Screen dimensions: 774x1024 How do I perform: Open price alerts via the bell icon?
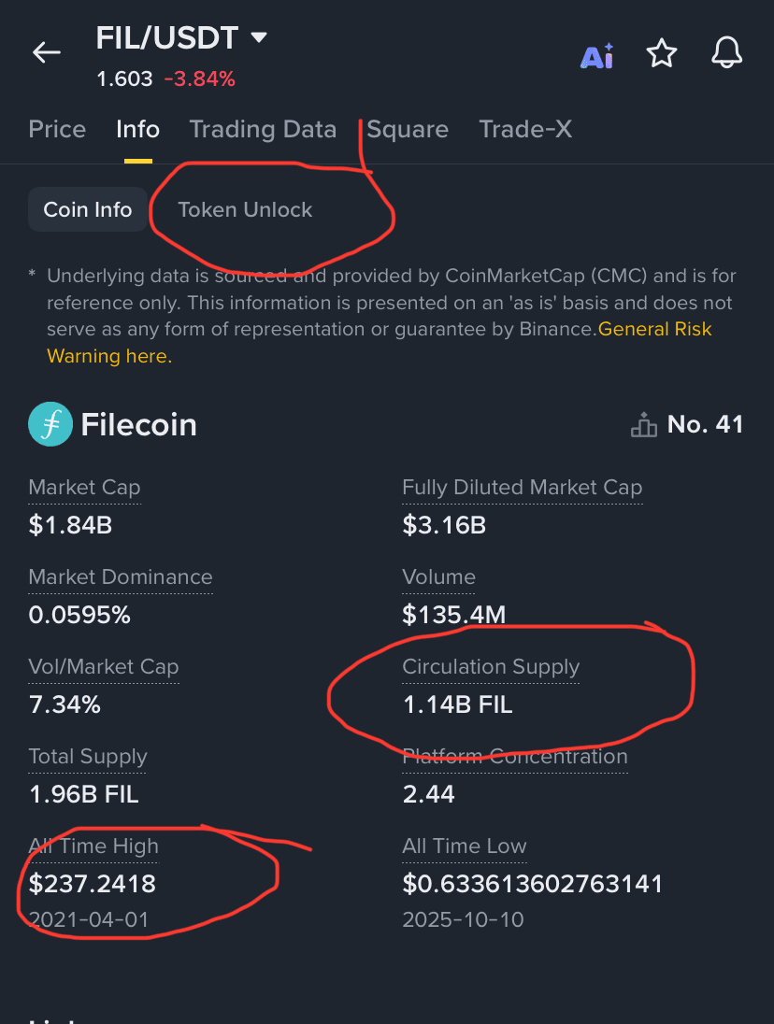tap(726, 52)
